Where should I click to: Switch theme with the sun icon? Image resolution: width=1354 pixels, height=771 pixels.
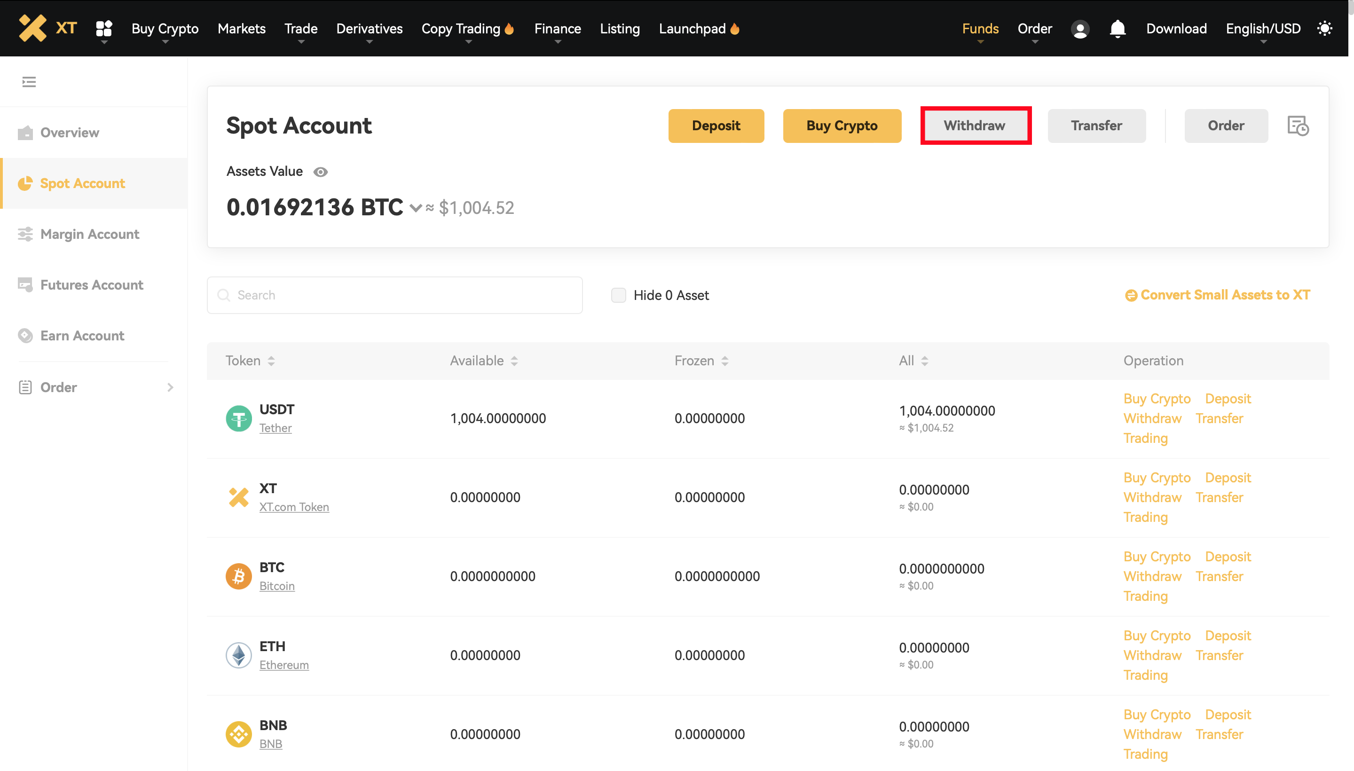point(1324,29)
